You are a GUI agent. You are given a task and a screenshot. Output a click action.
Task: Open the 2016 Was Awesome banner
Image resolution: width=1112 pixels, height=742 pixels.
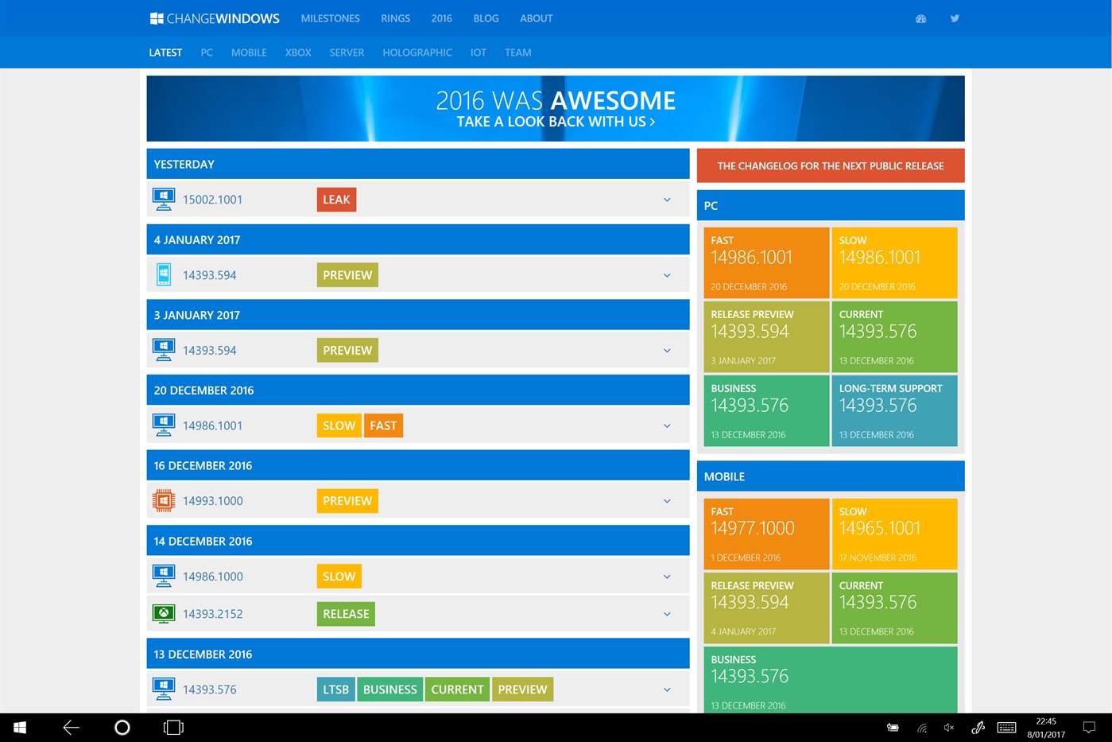click(x=556, y=108)
